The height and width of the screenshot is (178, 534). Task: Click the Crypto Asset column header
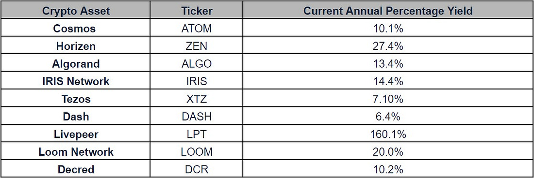(76, 11)
